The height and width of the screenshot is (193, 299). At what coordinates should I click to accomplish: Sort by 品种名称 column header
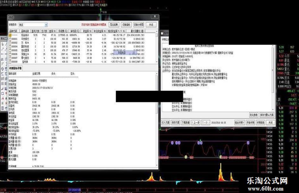25,31
